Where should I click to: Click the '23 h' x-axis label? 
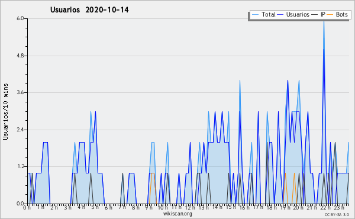point(339,207)
